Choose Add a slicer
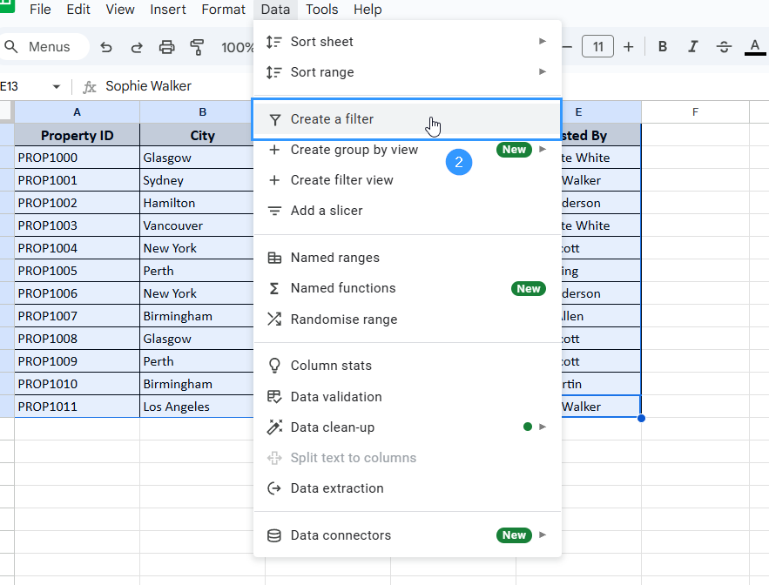The image size is (769, 585). 407,211
